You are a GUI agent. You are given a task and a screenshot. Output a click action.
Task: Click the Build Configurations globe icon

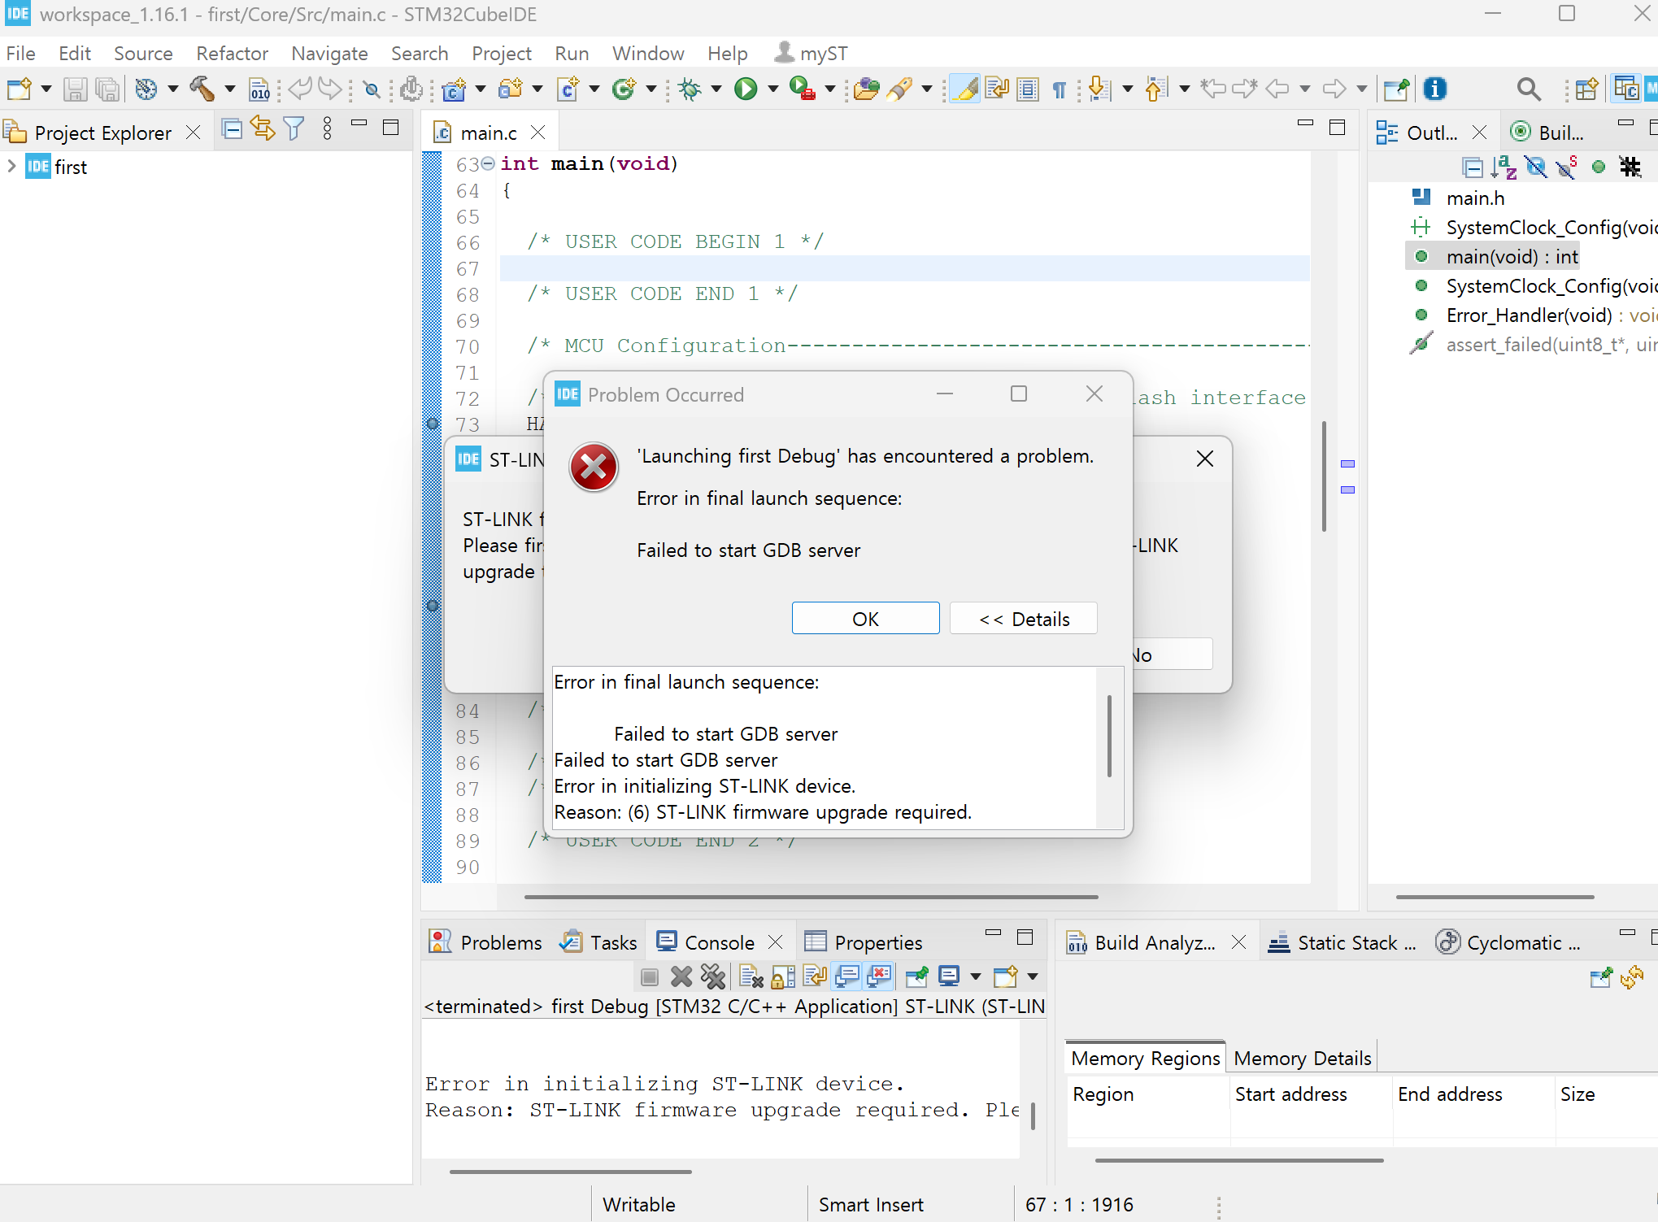tap(146, 89)
